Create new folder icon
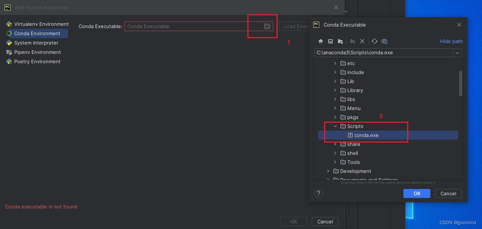Image resolution: width=482 pixels, height=229 pixels. [x=353, y=41]
